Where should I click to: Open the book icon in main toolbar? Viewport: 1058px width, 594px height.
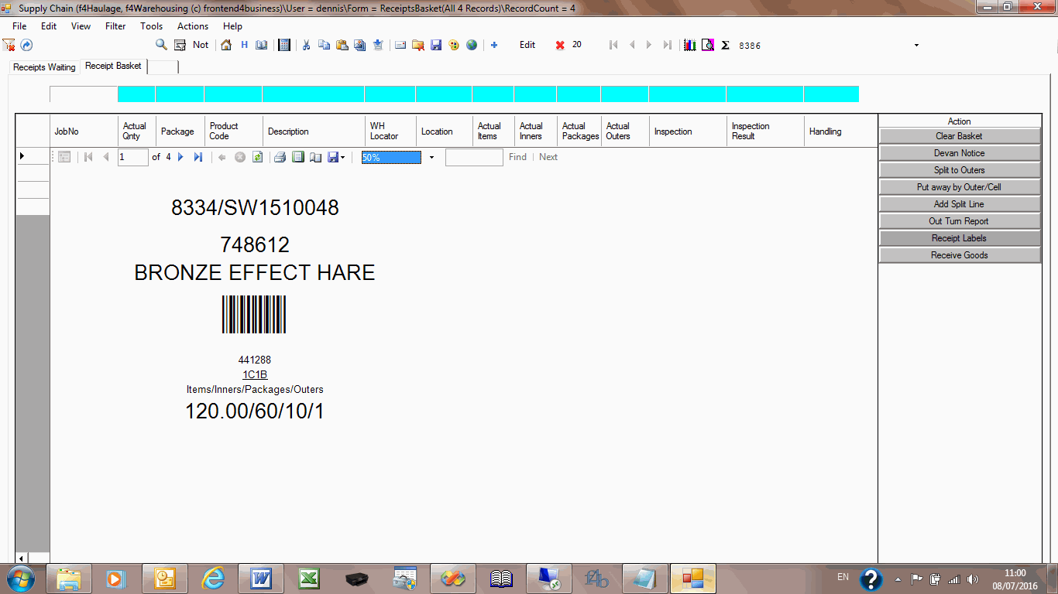coord(262,45)
